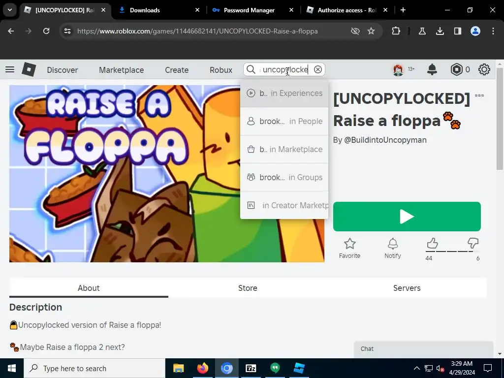504x378 pixels.
Task: Open the user avatar profile icon
Action: click(x=398, y=69)
